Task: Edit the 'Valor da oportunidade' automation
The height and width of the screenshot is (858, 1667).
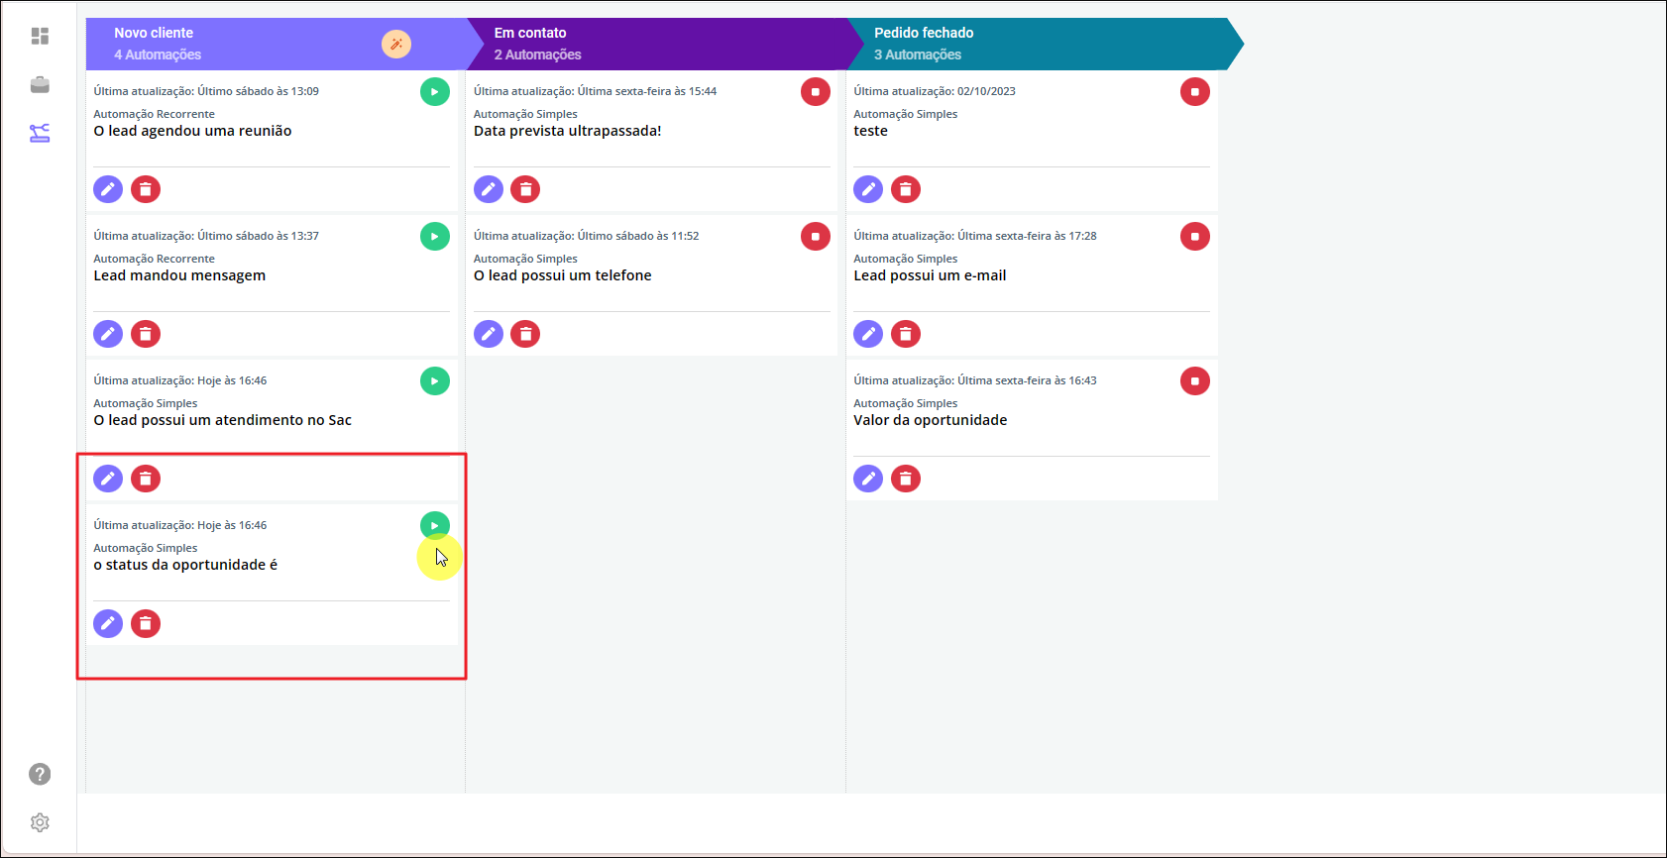Action: click(868, 479)
